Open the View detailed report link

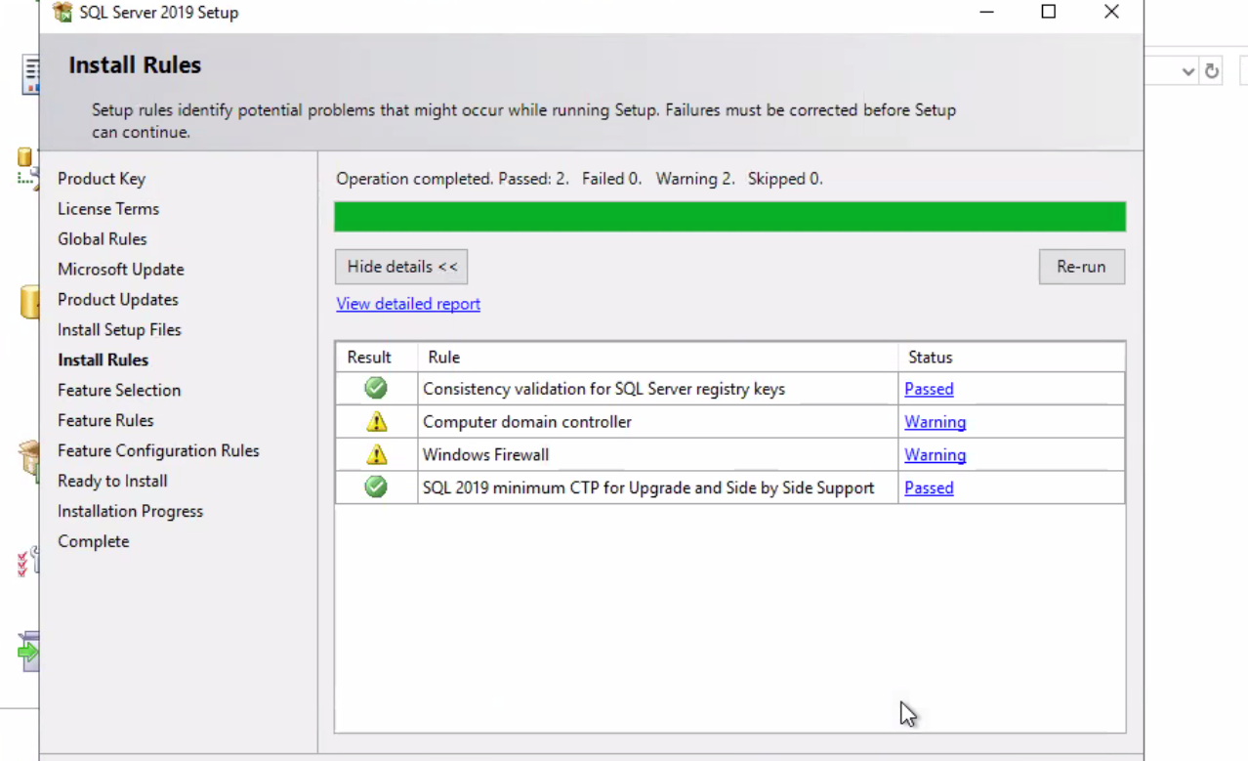click(x=407, y=304)
